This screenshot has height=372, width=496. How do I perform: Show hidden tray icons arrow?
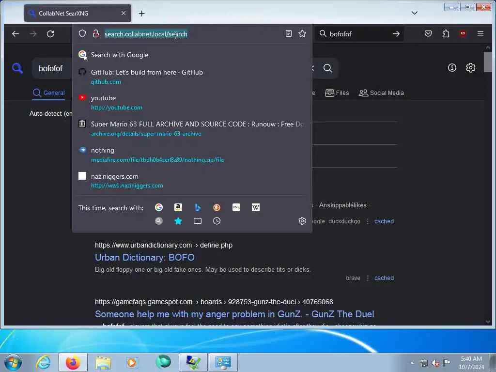tap(412, 363)
